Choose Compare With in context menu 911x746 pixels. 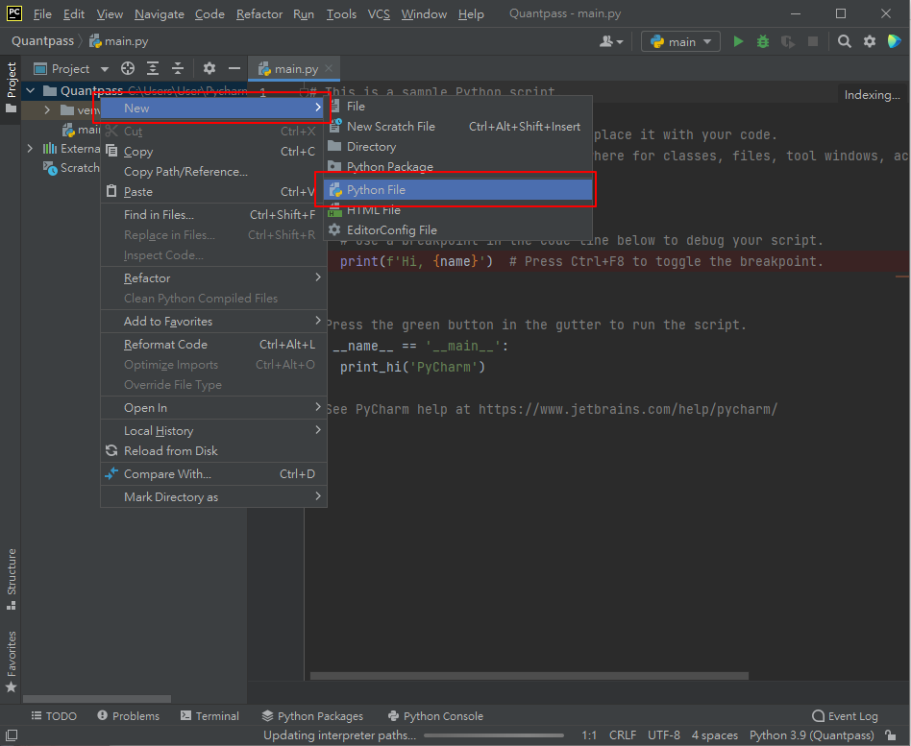coord(213,473)
